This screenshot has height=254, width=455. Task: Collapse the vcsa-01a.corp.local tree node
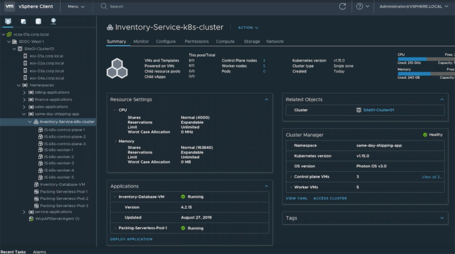pyautogui.click(x=3, y=34)
